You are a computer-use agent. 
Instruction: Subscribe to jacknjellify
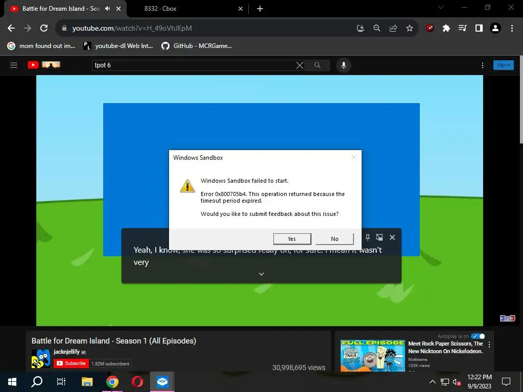click(x=71, y=363)
